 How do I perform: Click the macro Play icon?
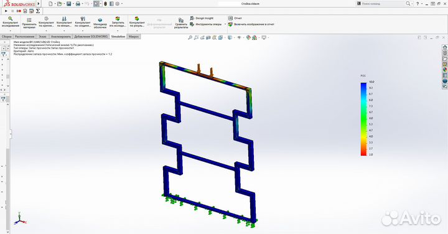point(6,11)
